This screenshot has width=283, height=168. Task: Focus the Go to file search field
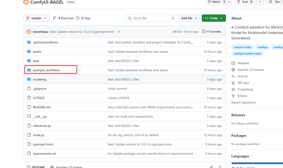pyautogui.click(x=151, y=18)
